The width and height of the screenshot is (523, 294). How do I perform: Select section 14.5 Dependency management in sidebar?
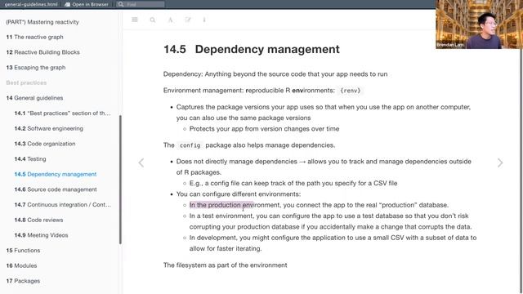point(56,174)
